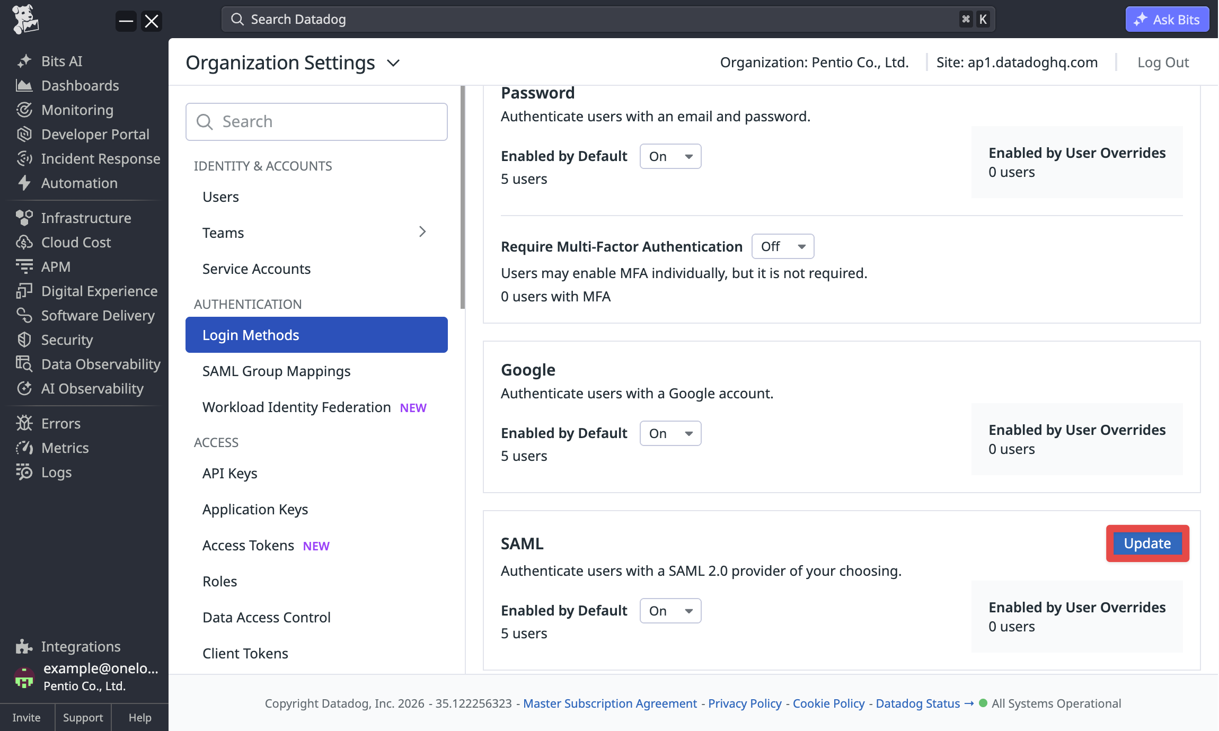
Task: Open Client Tokens settings
Action: coord(316,654)
